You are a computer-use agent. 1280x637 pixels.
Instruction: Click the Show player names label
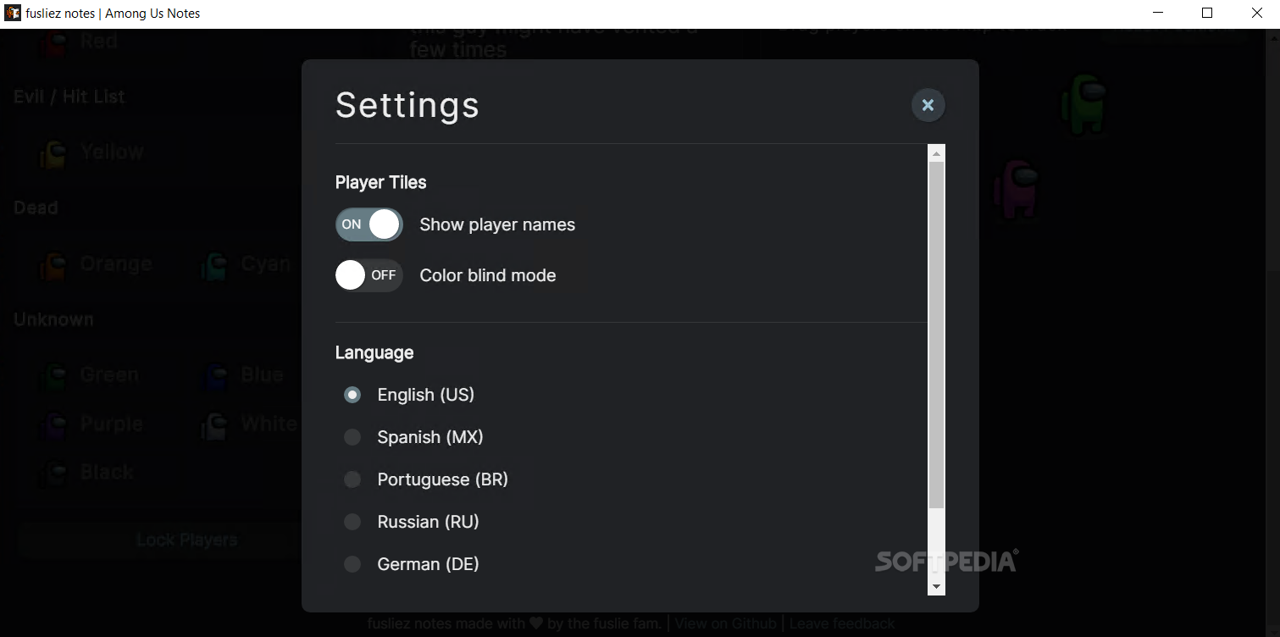(497, 224)
